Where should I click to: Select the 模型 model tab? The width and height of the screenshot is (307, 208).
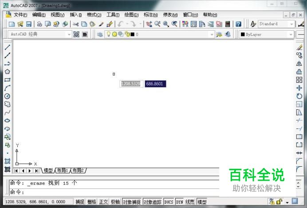point(48,171)
